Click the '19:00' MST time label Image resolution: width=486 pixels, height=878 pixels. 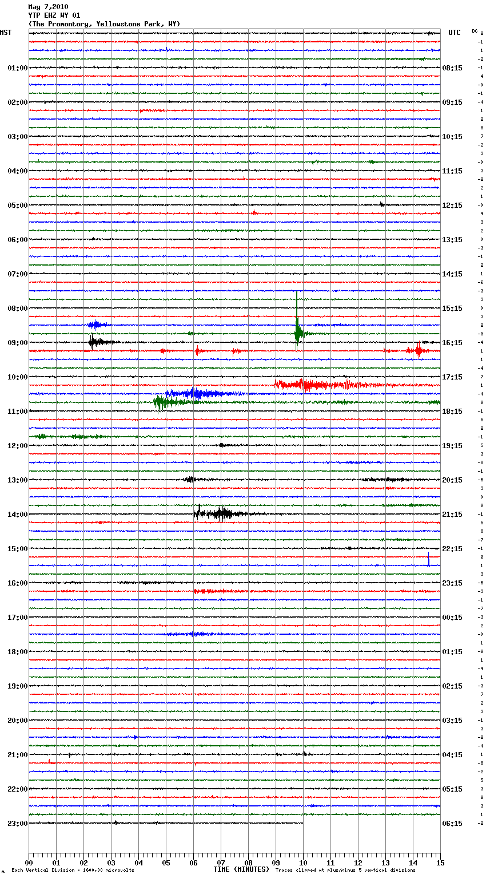18,686
